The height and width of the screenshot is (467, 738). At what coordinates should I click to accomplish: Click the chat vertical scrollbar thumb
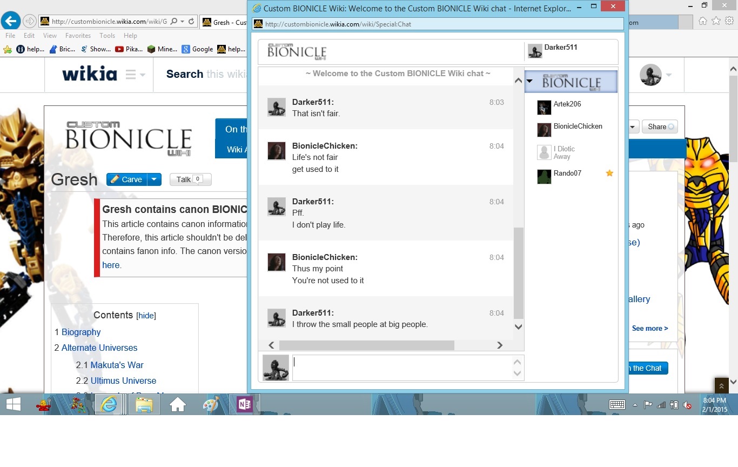click(519, 273)
